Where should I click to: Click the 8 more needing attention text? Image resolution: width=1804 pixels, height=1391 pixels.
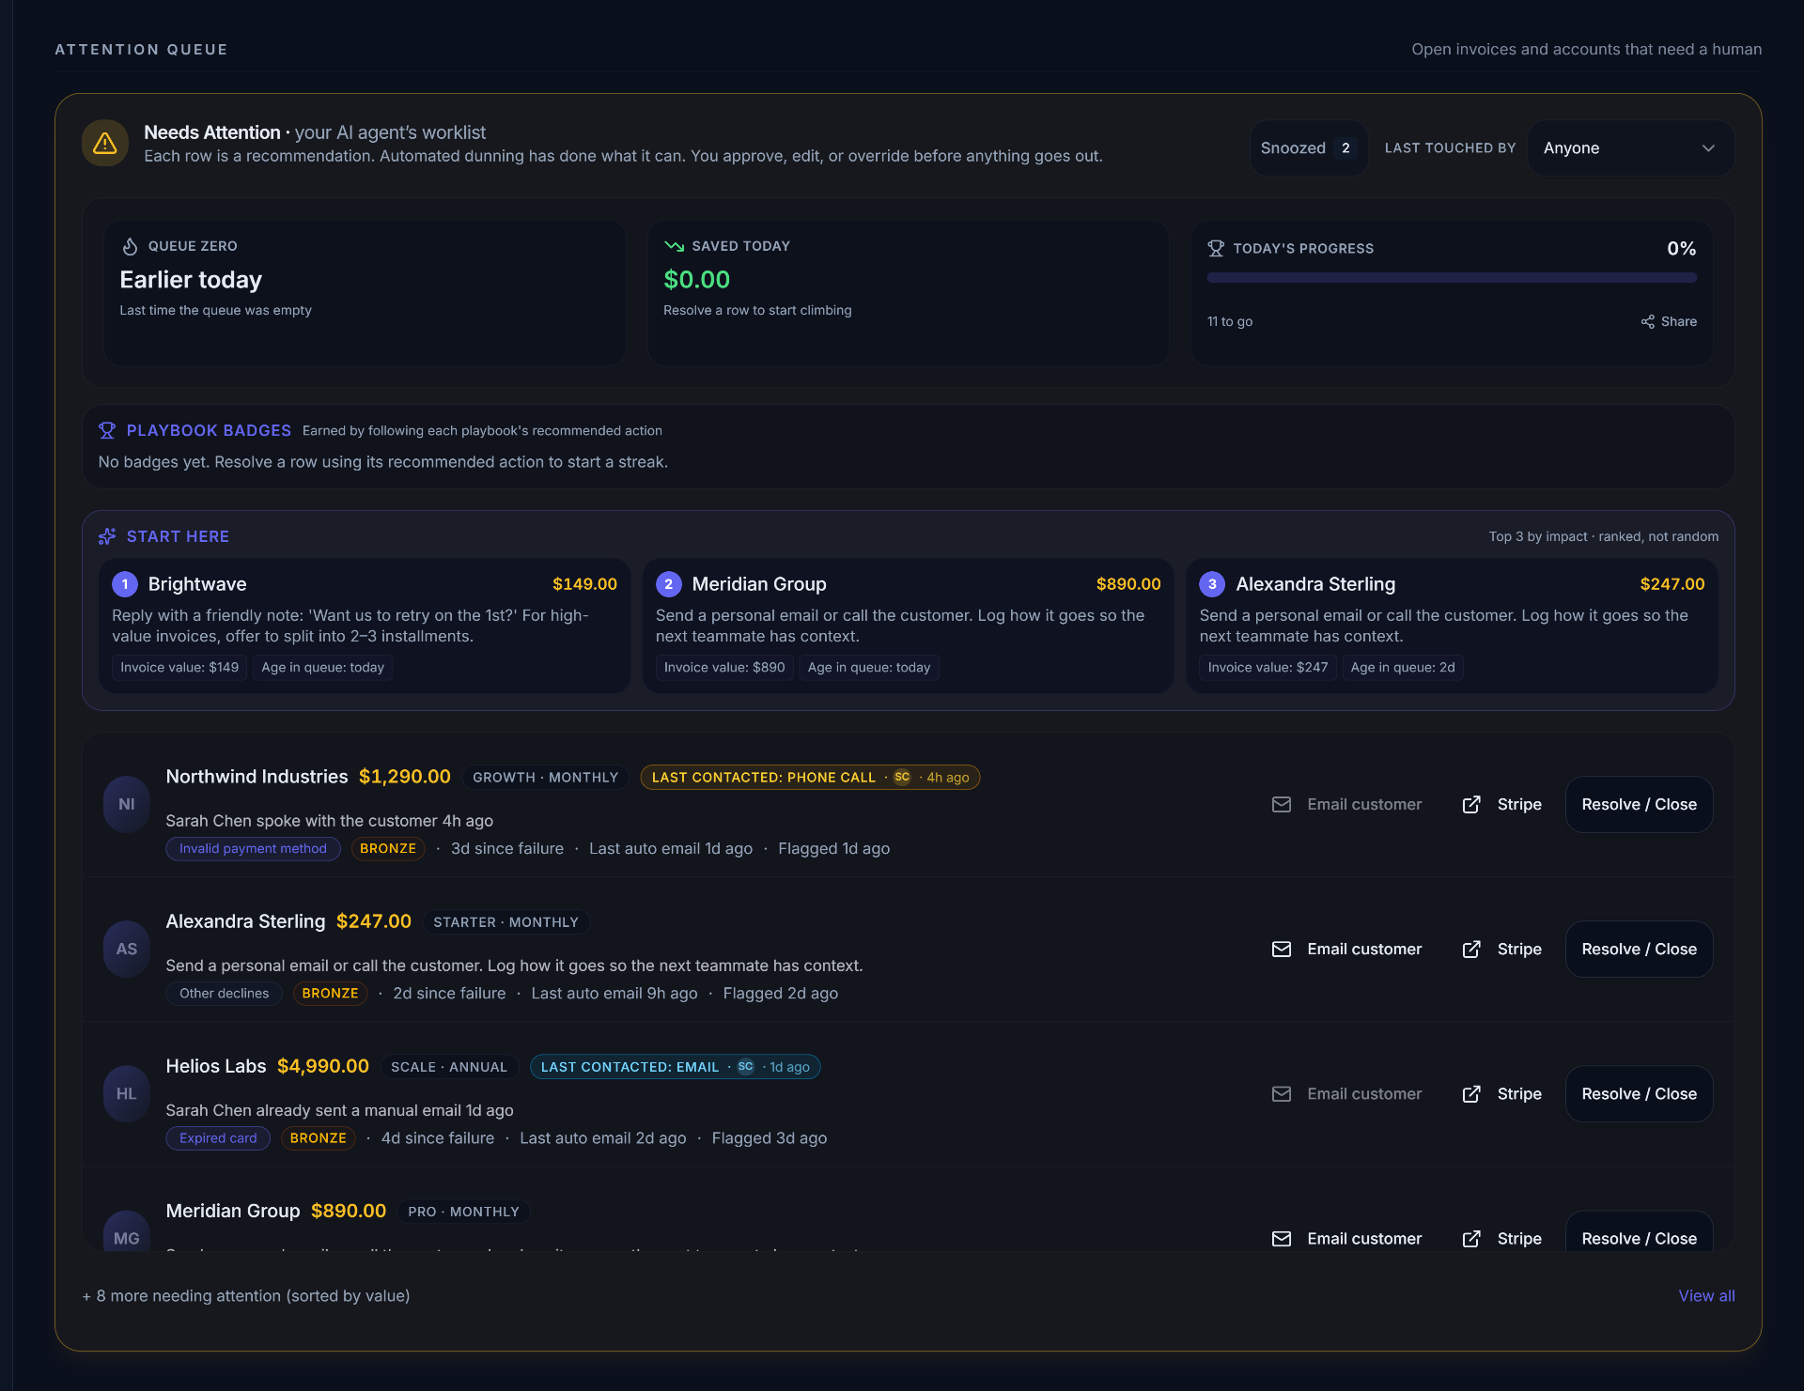click(246, 1295)
